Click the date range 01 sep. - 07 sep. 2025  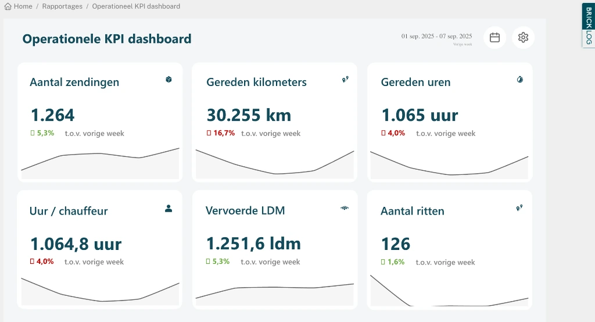436,36
